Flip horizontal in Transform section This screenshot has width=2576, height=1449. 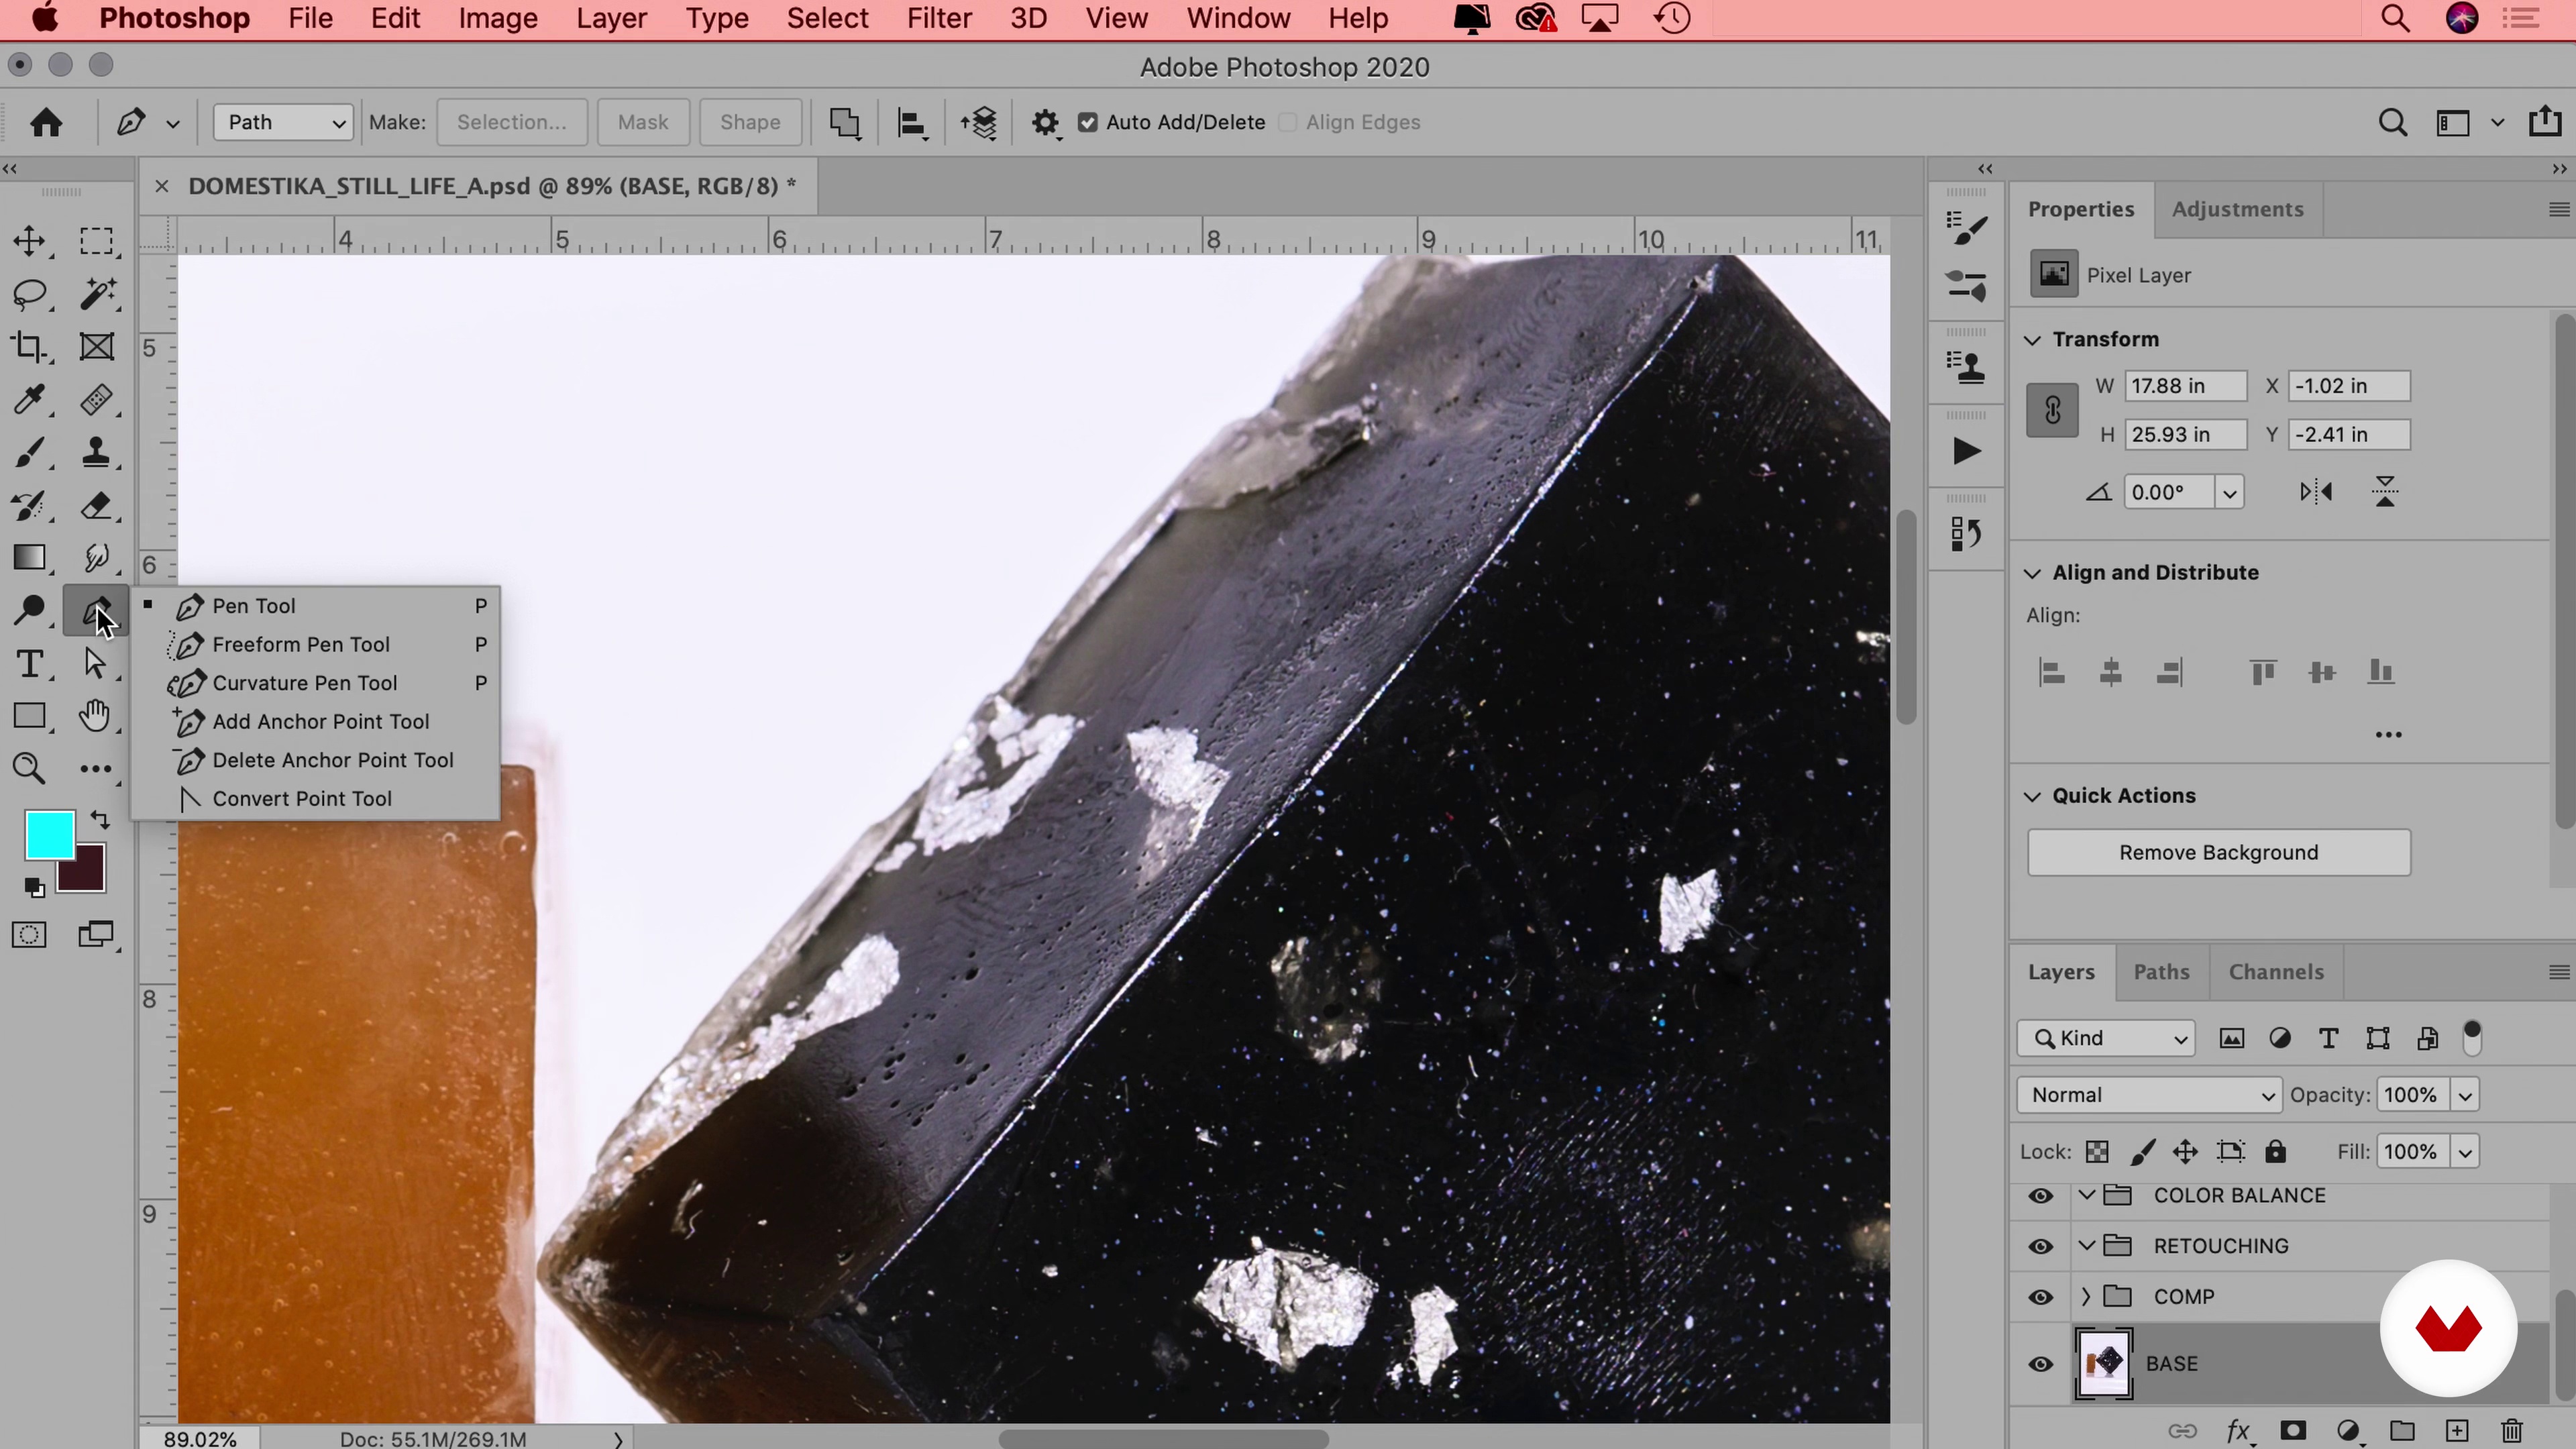tap(2316, 492)
